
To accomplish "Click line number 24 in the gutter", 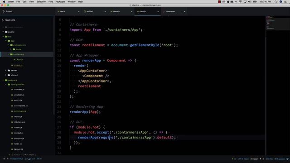I will pos(59,112).
